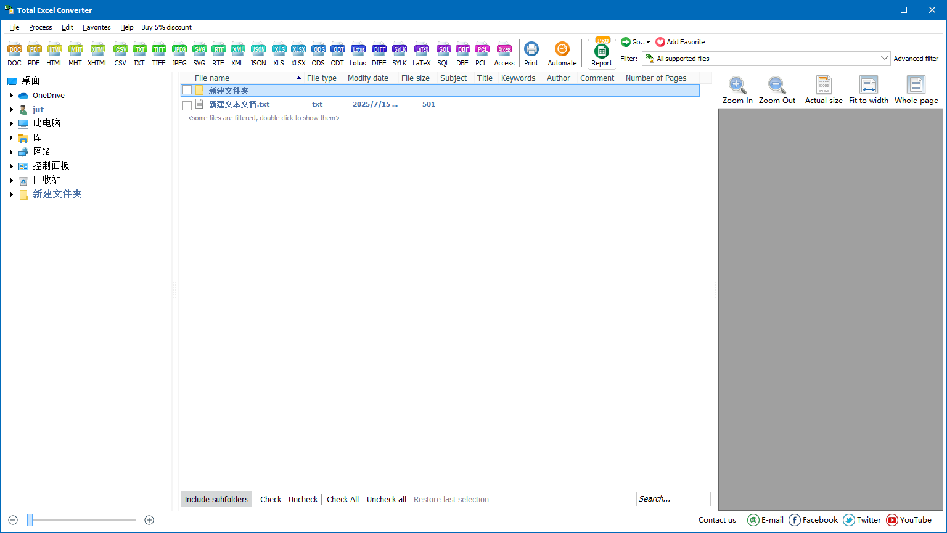This screenshot has height=533, width=947.
Task: Open the Go dropdown arrow
Action: pos(648,43)
